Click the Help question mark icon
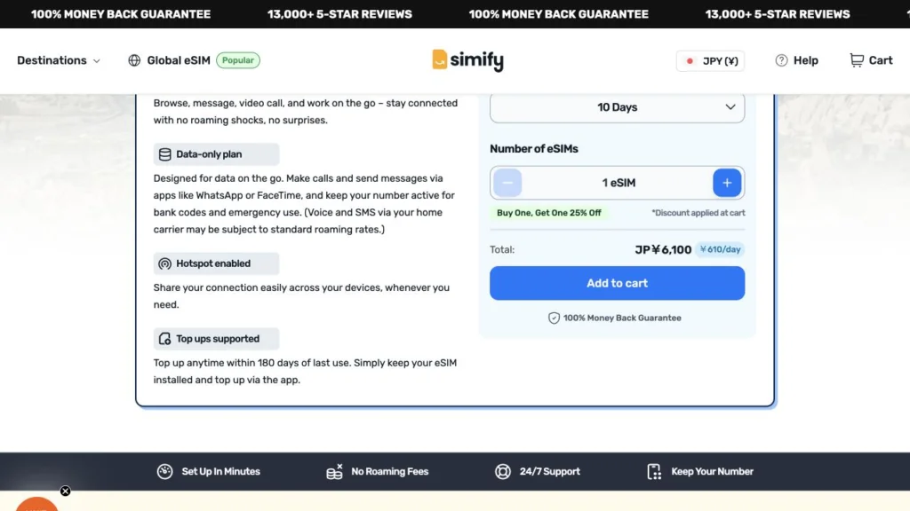This screenshot has width=910, height=511. [781, 60]
